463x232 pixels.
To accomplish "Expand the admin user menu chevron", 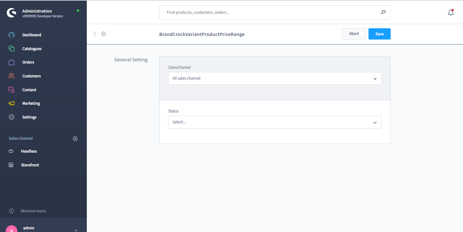I will (x=76, y=230).
